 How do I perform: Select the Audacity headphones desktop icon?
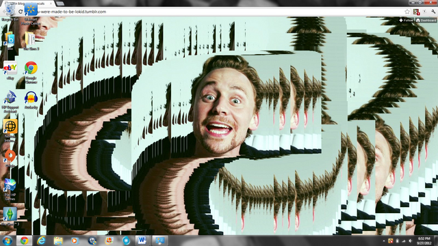(x=31, y=100)
